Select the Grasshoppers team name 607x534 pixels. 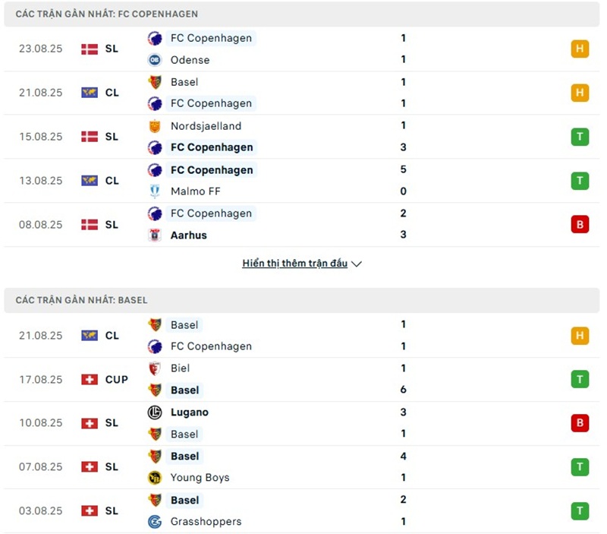(x=206, y=522)
